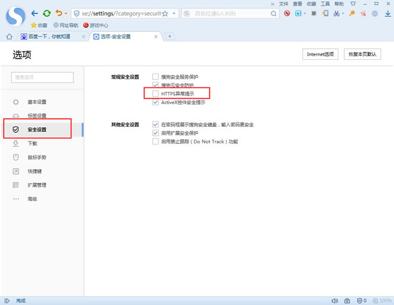The width and height of the screenshot is (394, 305).
Task: Click the Internet选项 button
Action: pyautogui.click(x=320, y=54)
